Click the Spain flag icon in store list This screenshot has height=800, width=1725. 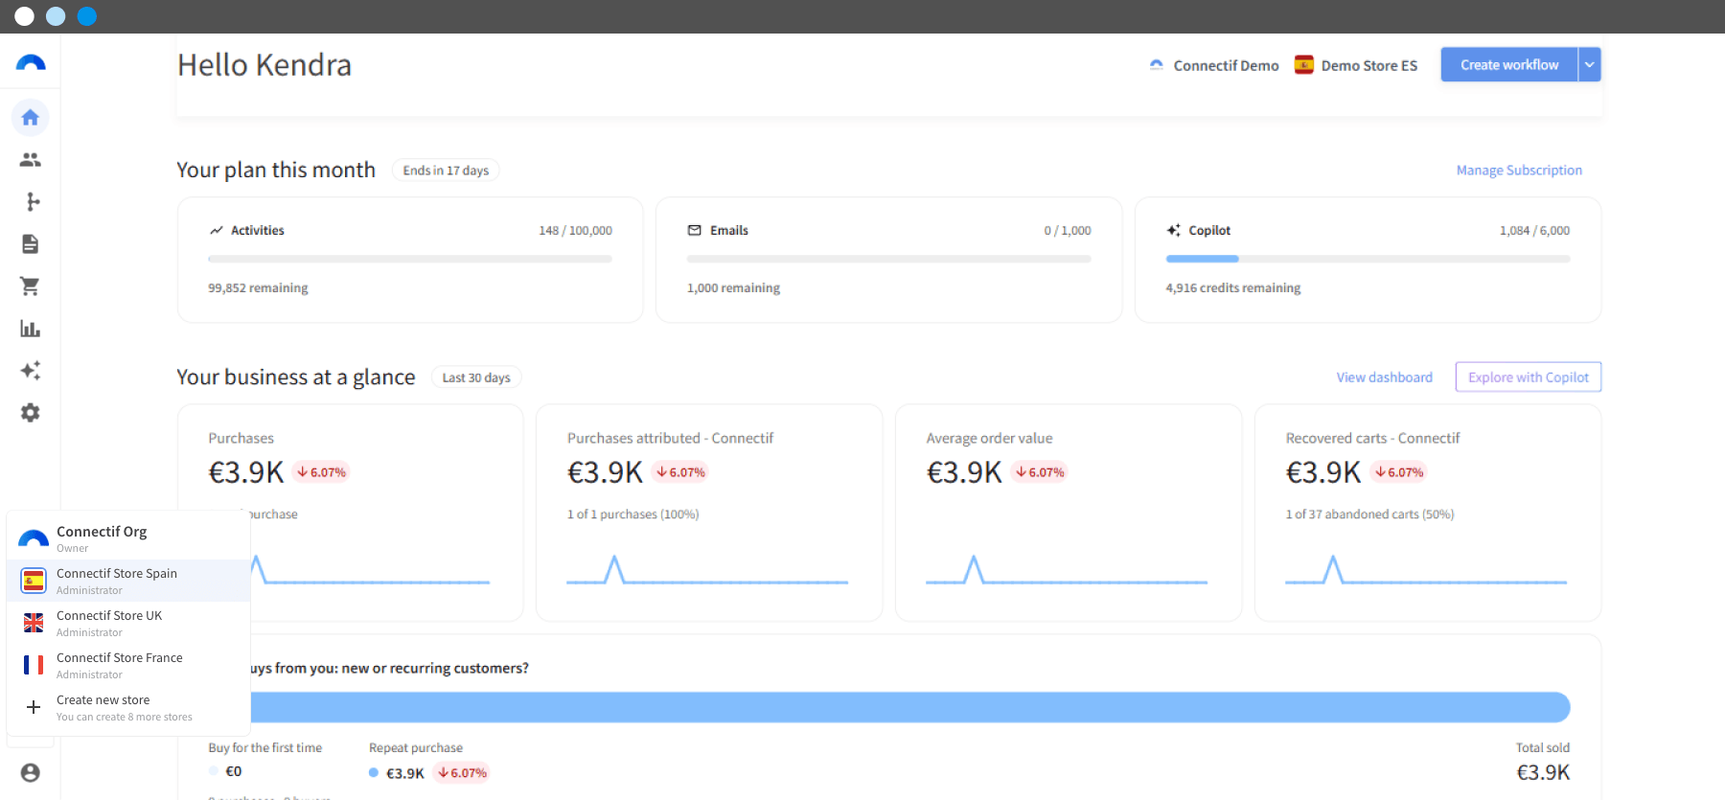point(34,581)
